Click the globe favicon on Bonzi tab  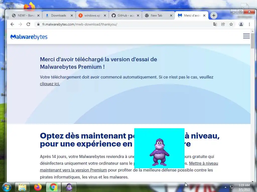click(14, 15)
